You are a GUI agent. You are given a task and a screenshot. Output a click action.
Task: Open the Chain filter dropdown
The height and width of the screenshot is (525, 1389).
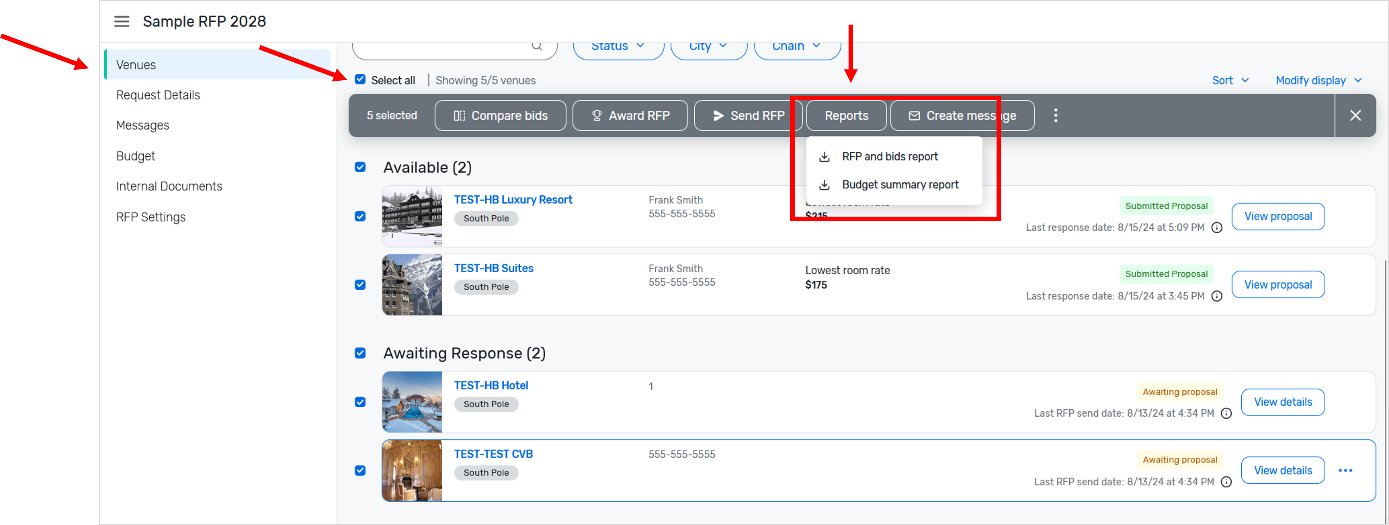click(x=796, y=46)
